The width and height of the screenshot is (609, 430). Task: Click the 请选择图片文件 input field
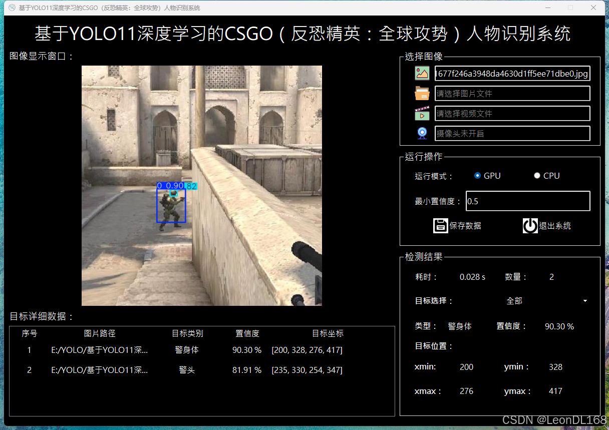click(x=512, y=94)
